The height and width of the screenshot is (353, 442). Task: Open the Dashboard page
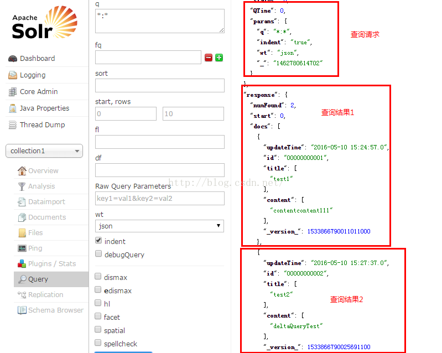[x=38, y=58]
